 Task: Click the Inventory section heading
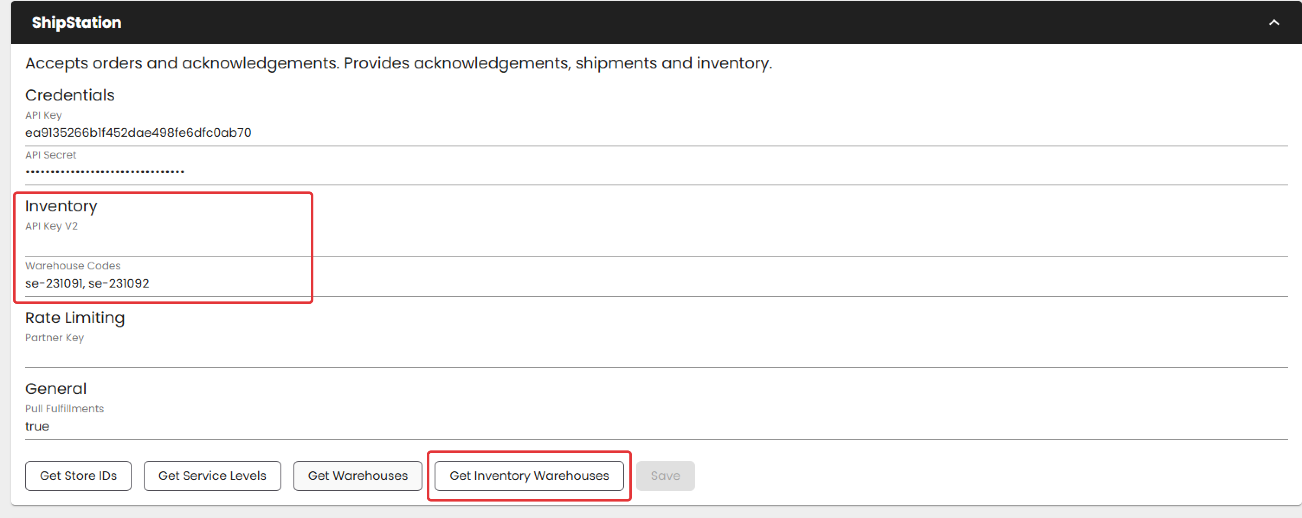[x=61, y=206]
